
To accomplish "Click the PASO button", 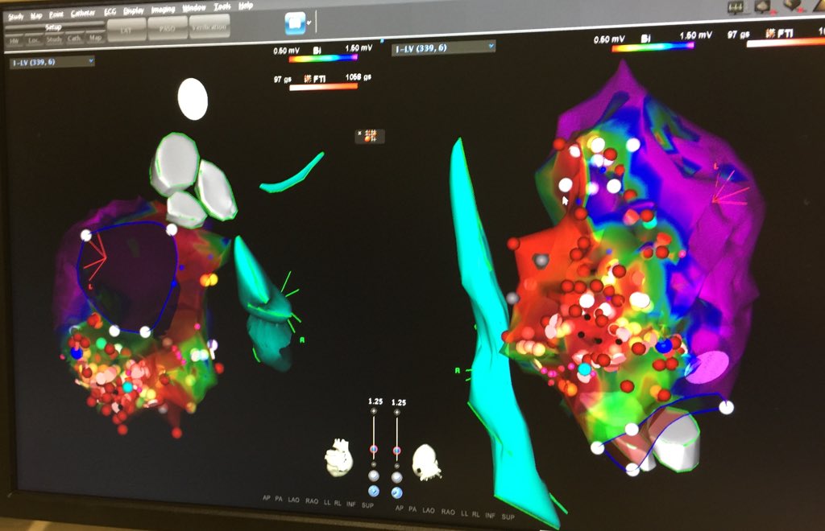I will tap(168, 28).
